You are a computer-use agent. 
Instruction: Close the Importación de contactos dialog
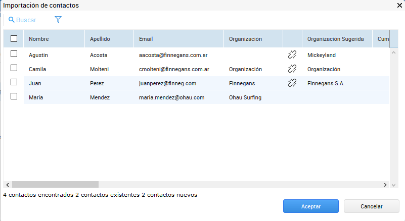click(399, 5)
